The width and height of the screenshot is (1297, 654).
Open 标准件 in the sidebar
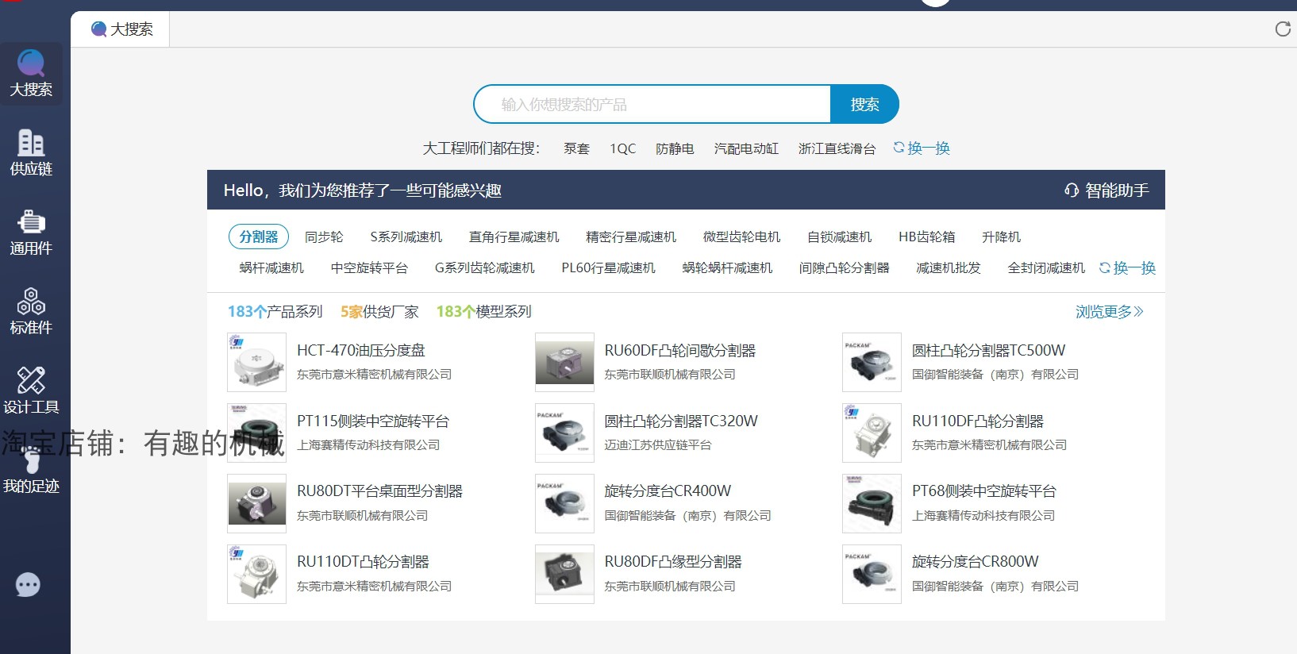click(x=31, y=312)
